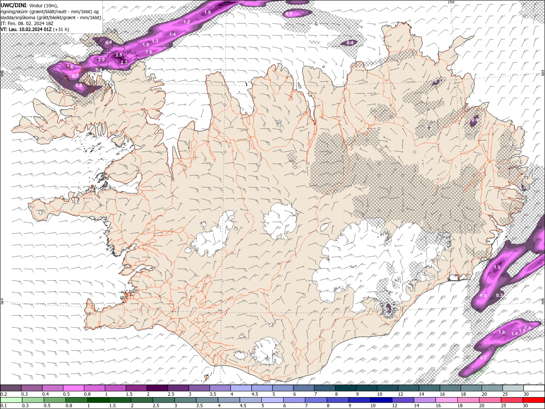The height and width of the screenshot is (409, 545).
Task: Click the top-row grey swatch between 20 and 25
Action: click(493, 388)
